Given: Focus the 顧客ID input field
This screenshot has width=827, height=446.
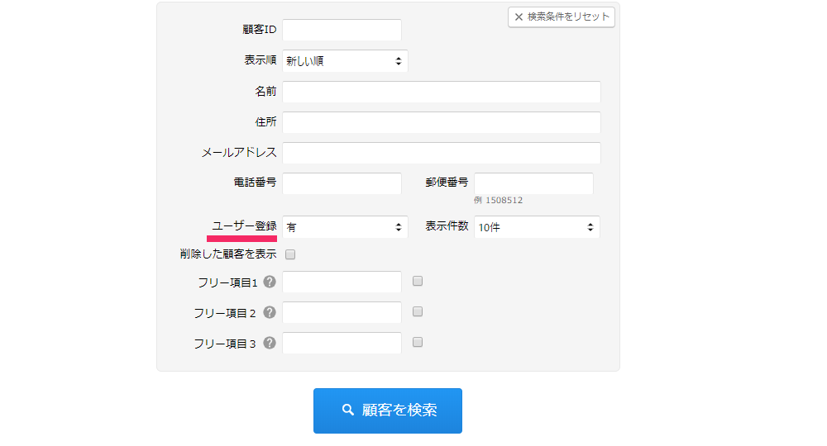Looking at the screenshot, I should (x=342, y=31).
